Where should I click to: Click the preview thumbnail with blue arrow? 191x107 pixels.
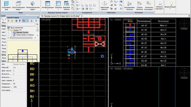23,51
